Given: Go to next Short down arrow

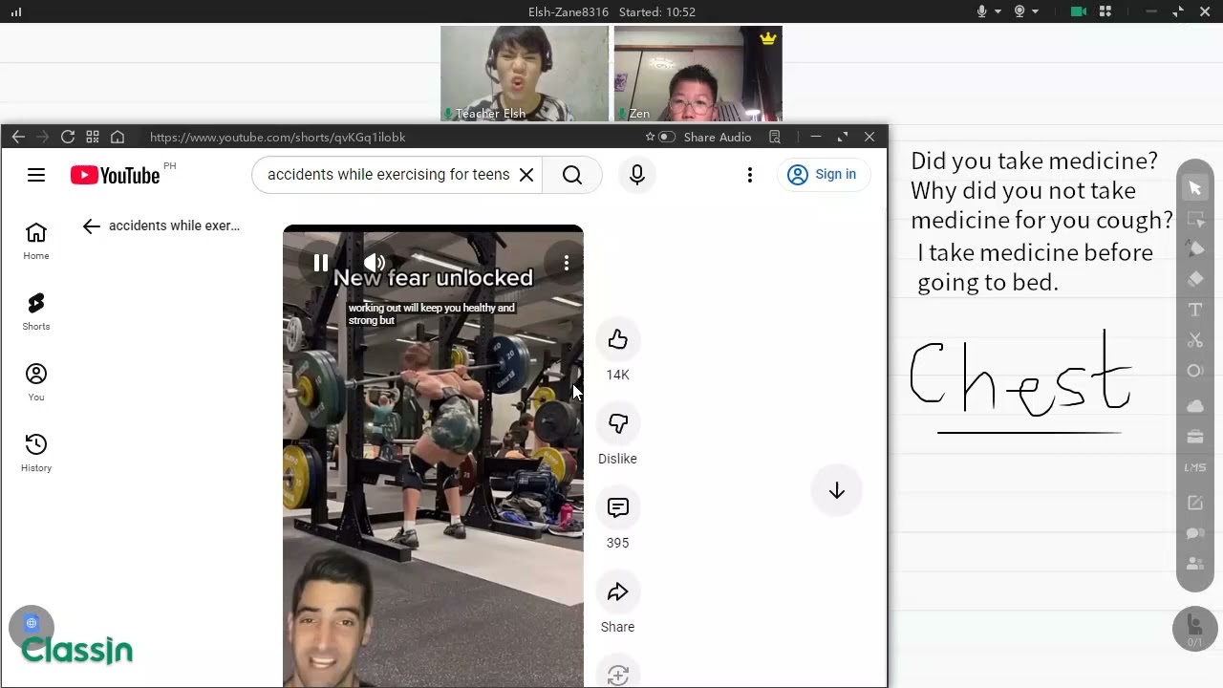Looking at the screenshot, I should 837,490.
